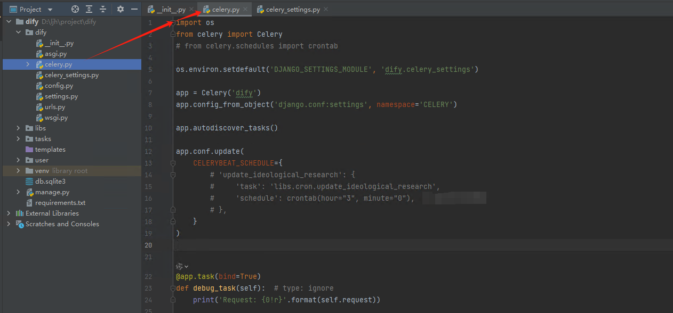Open Project panel settings gear
Viewport: 673px width, 313px height.
(x=120, y=9)
